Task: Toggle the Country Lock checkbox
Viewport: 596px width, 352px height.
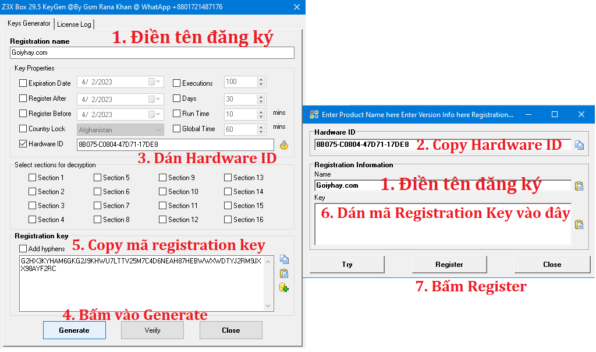Action: coord(23,129)
